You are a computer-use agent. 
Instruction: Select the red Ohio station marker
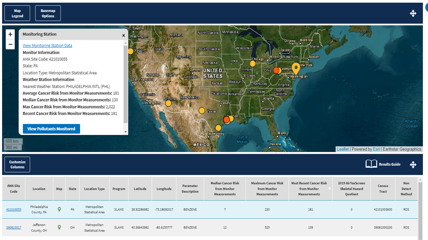(x=276, y=70)
